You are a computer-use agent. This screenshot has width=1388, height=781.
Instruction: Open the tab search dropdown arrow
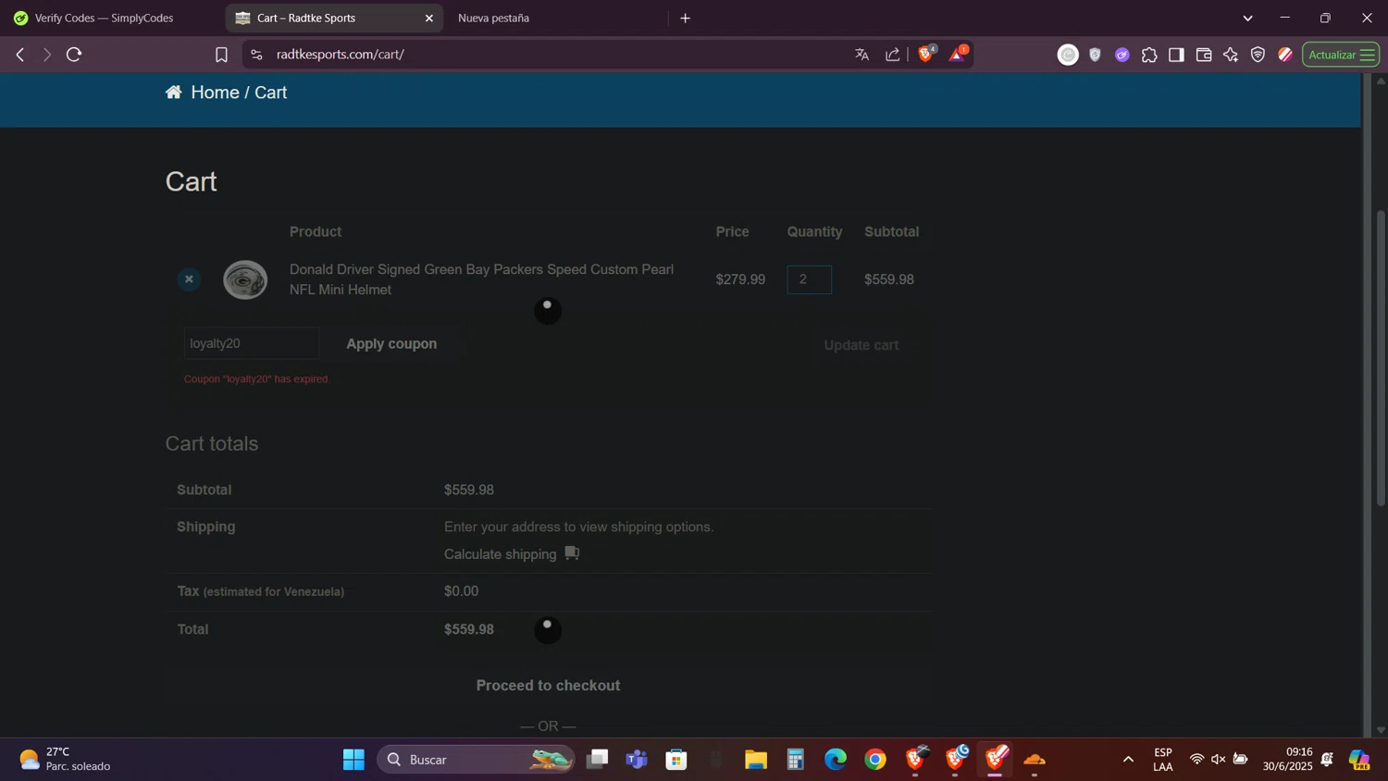[1247, 19]
